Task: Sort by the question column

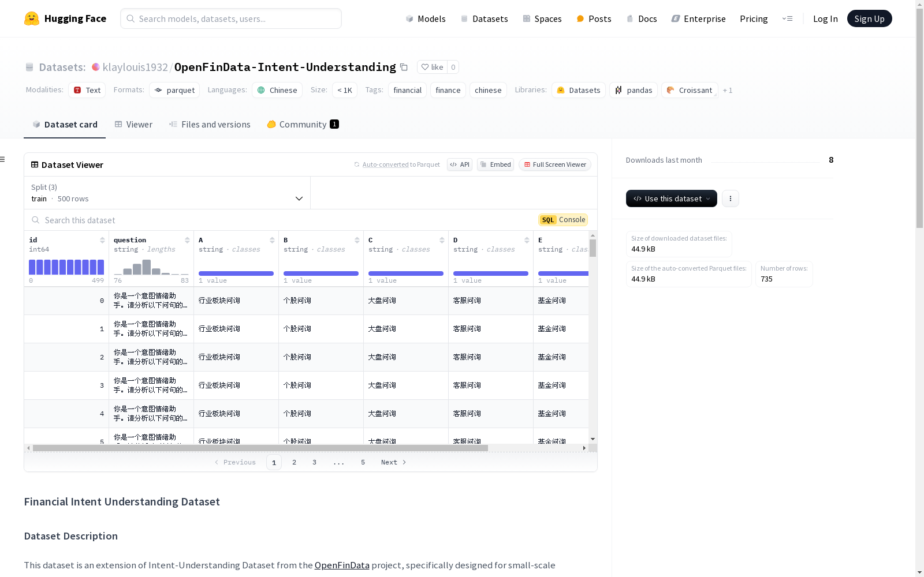Action: [x=187, y=240]
